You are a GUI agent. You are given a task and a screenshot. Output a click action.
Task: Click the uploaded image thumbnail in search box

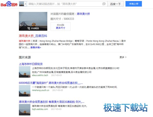point(22,4)
